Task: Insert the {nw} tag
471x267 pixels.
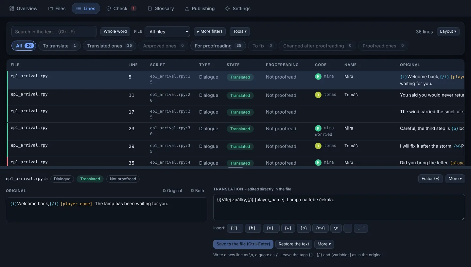Action: [x=321, y=228]
